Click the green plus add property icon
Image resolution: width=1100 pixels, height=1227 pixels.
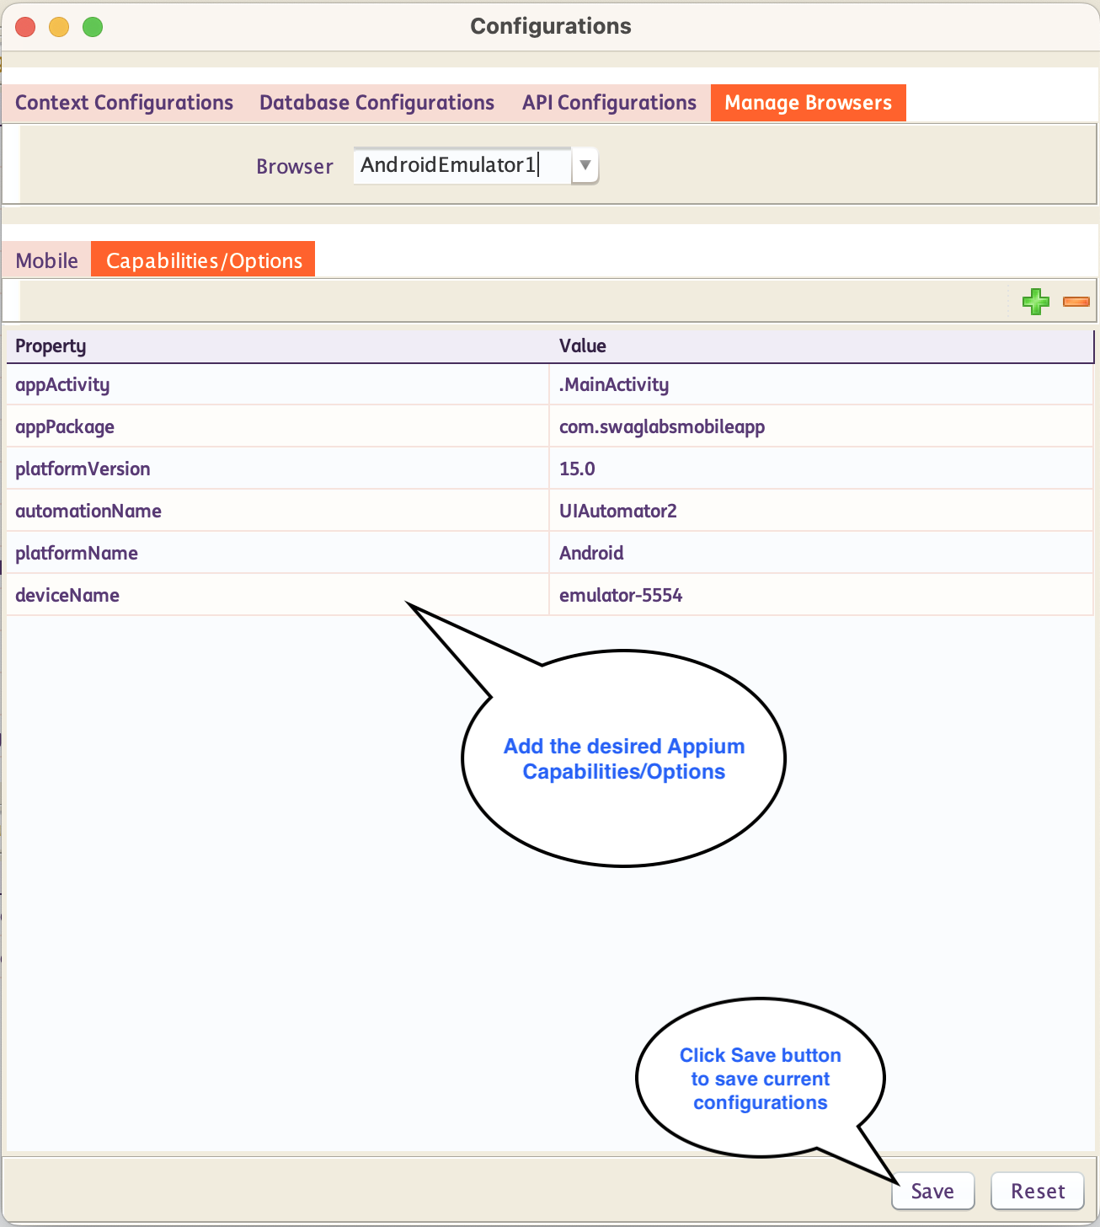click(x=1035, y=301)
